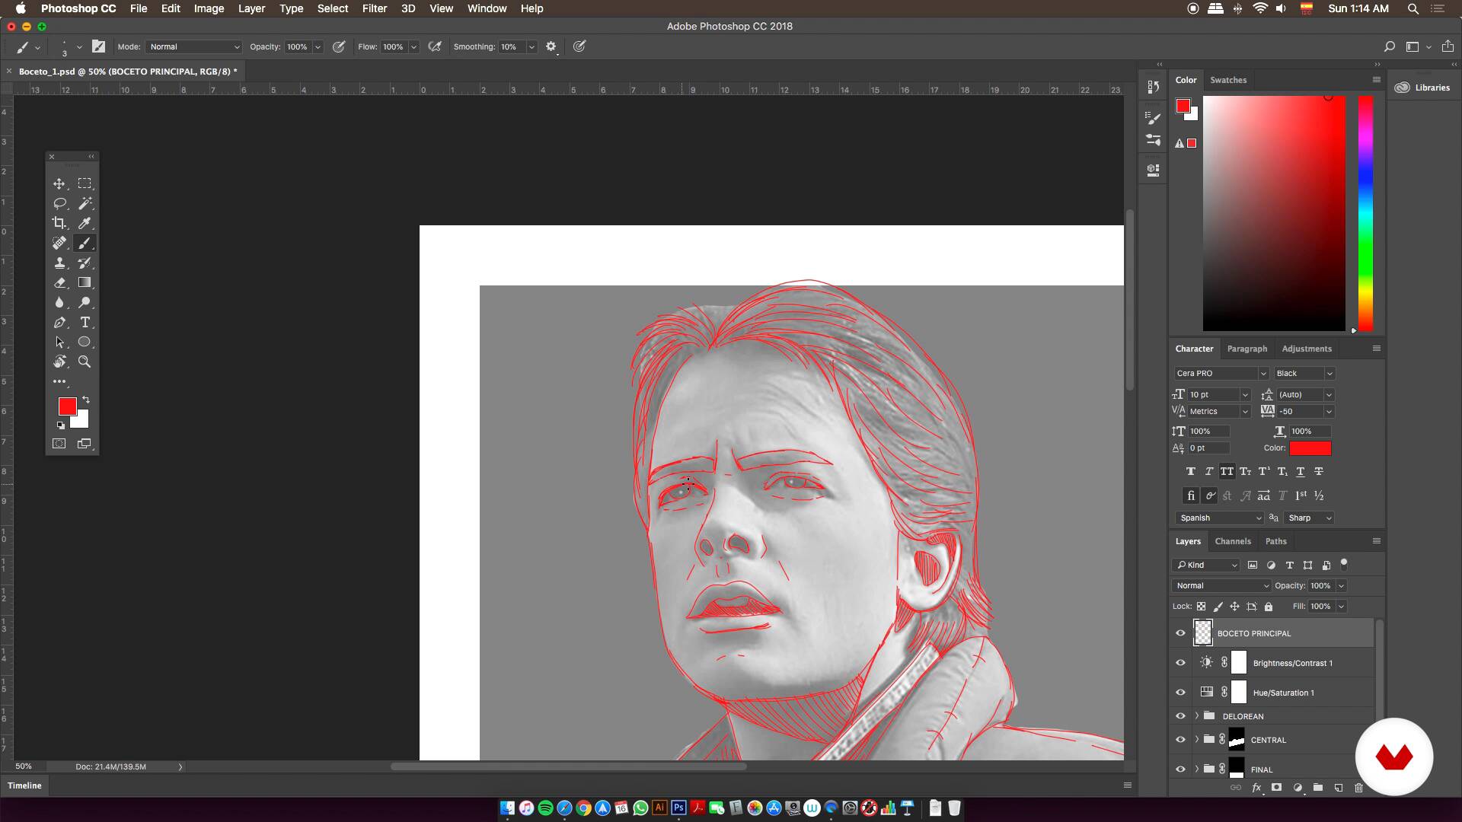This screenshot has height=822, width=1462.
Task: Open the Edit Toolbar three-dots menu
Action: click(x=59, y=381)
